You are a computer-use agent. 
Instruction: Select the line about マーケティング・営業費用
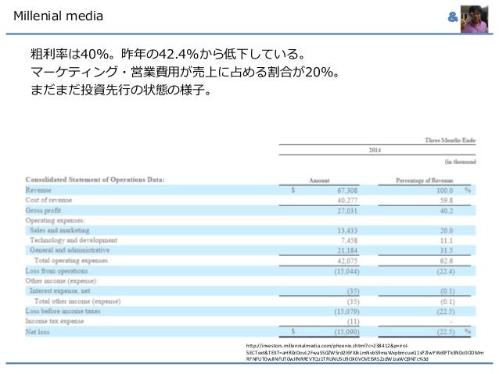(x=185, y=72)
